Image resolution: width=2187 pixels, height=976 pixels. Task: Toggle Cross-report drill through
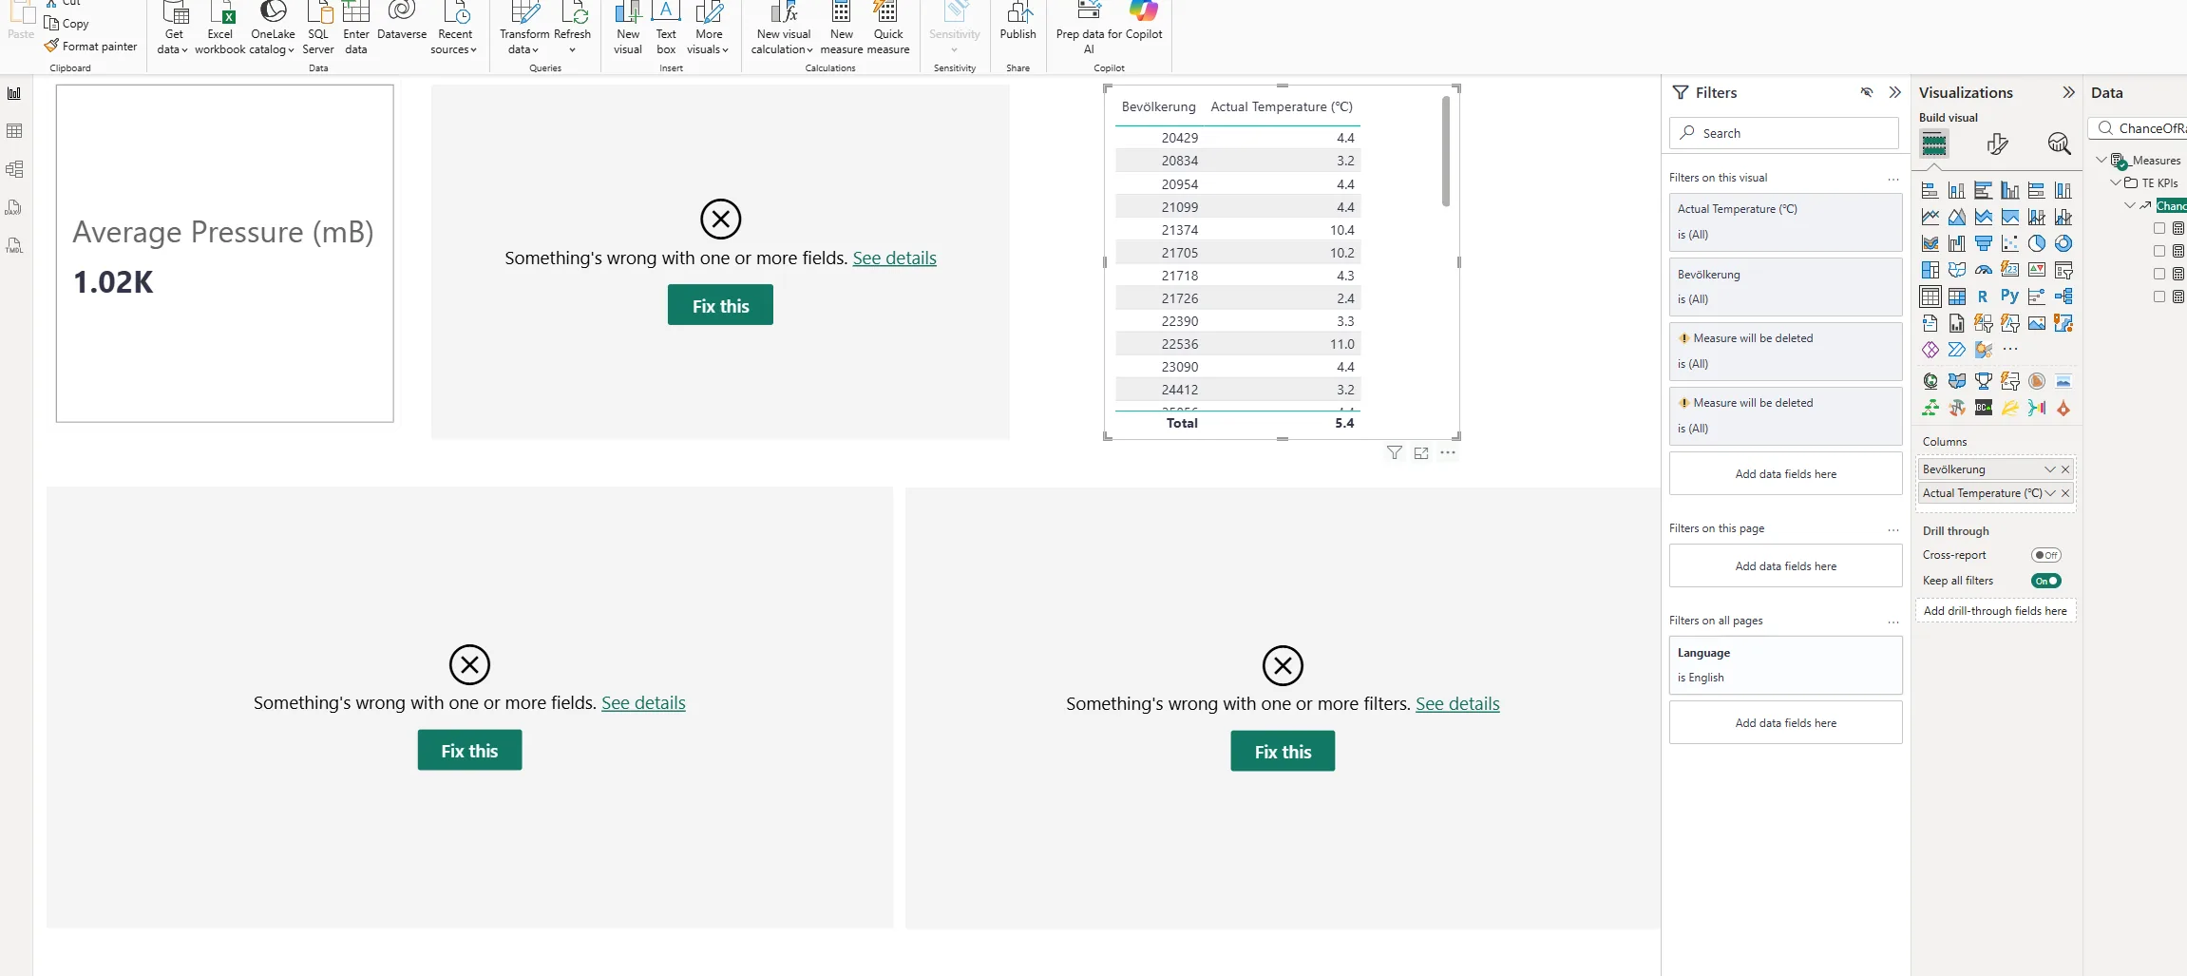(2045, 555)
